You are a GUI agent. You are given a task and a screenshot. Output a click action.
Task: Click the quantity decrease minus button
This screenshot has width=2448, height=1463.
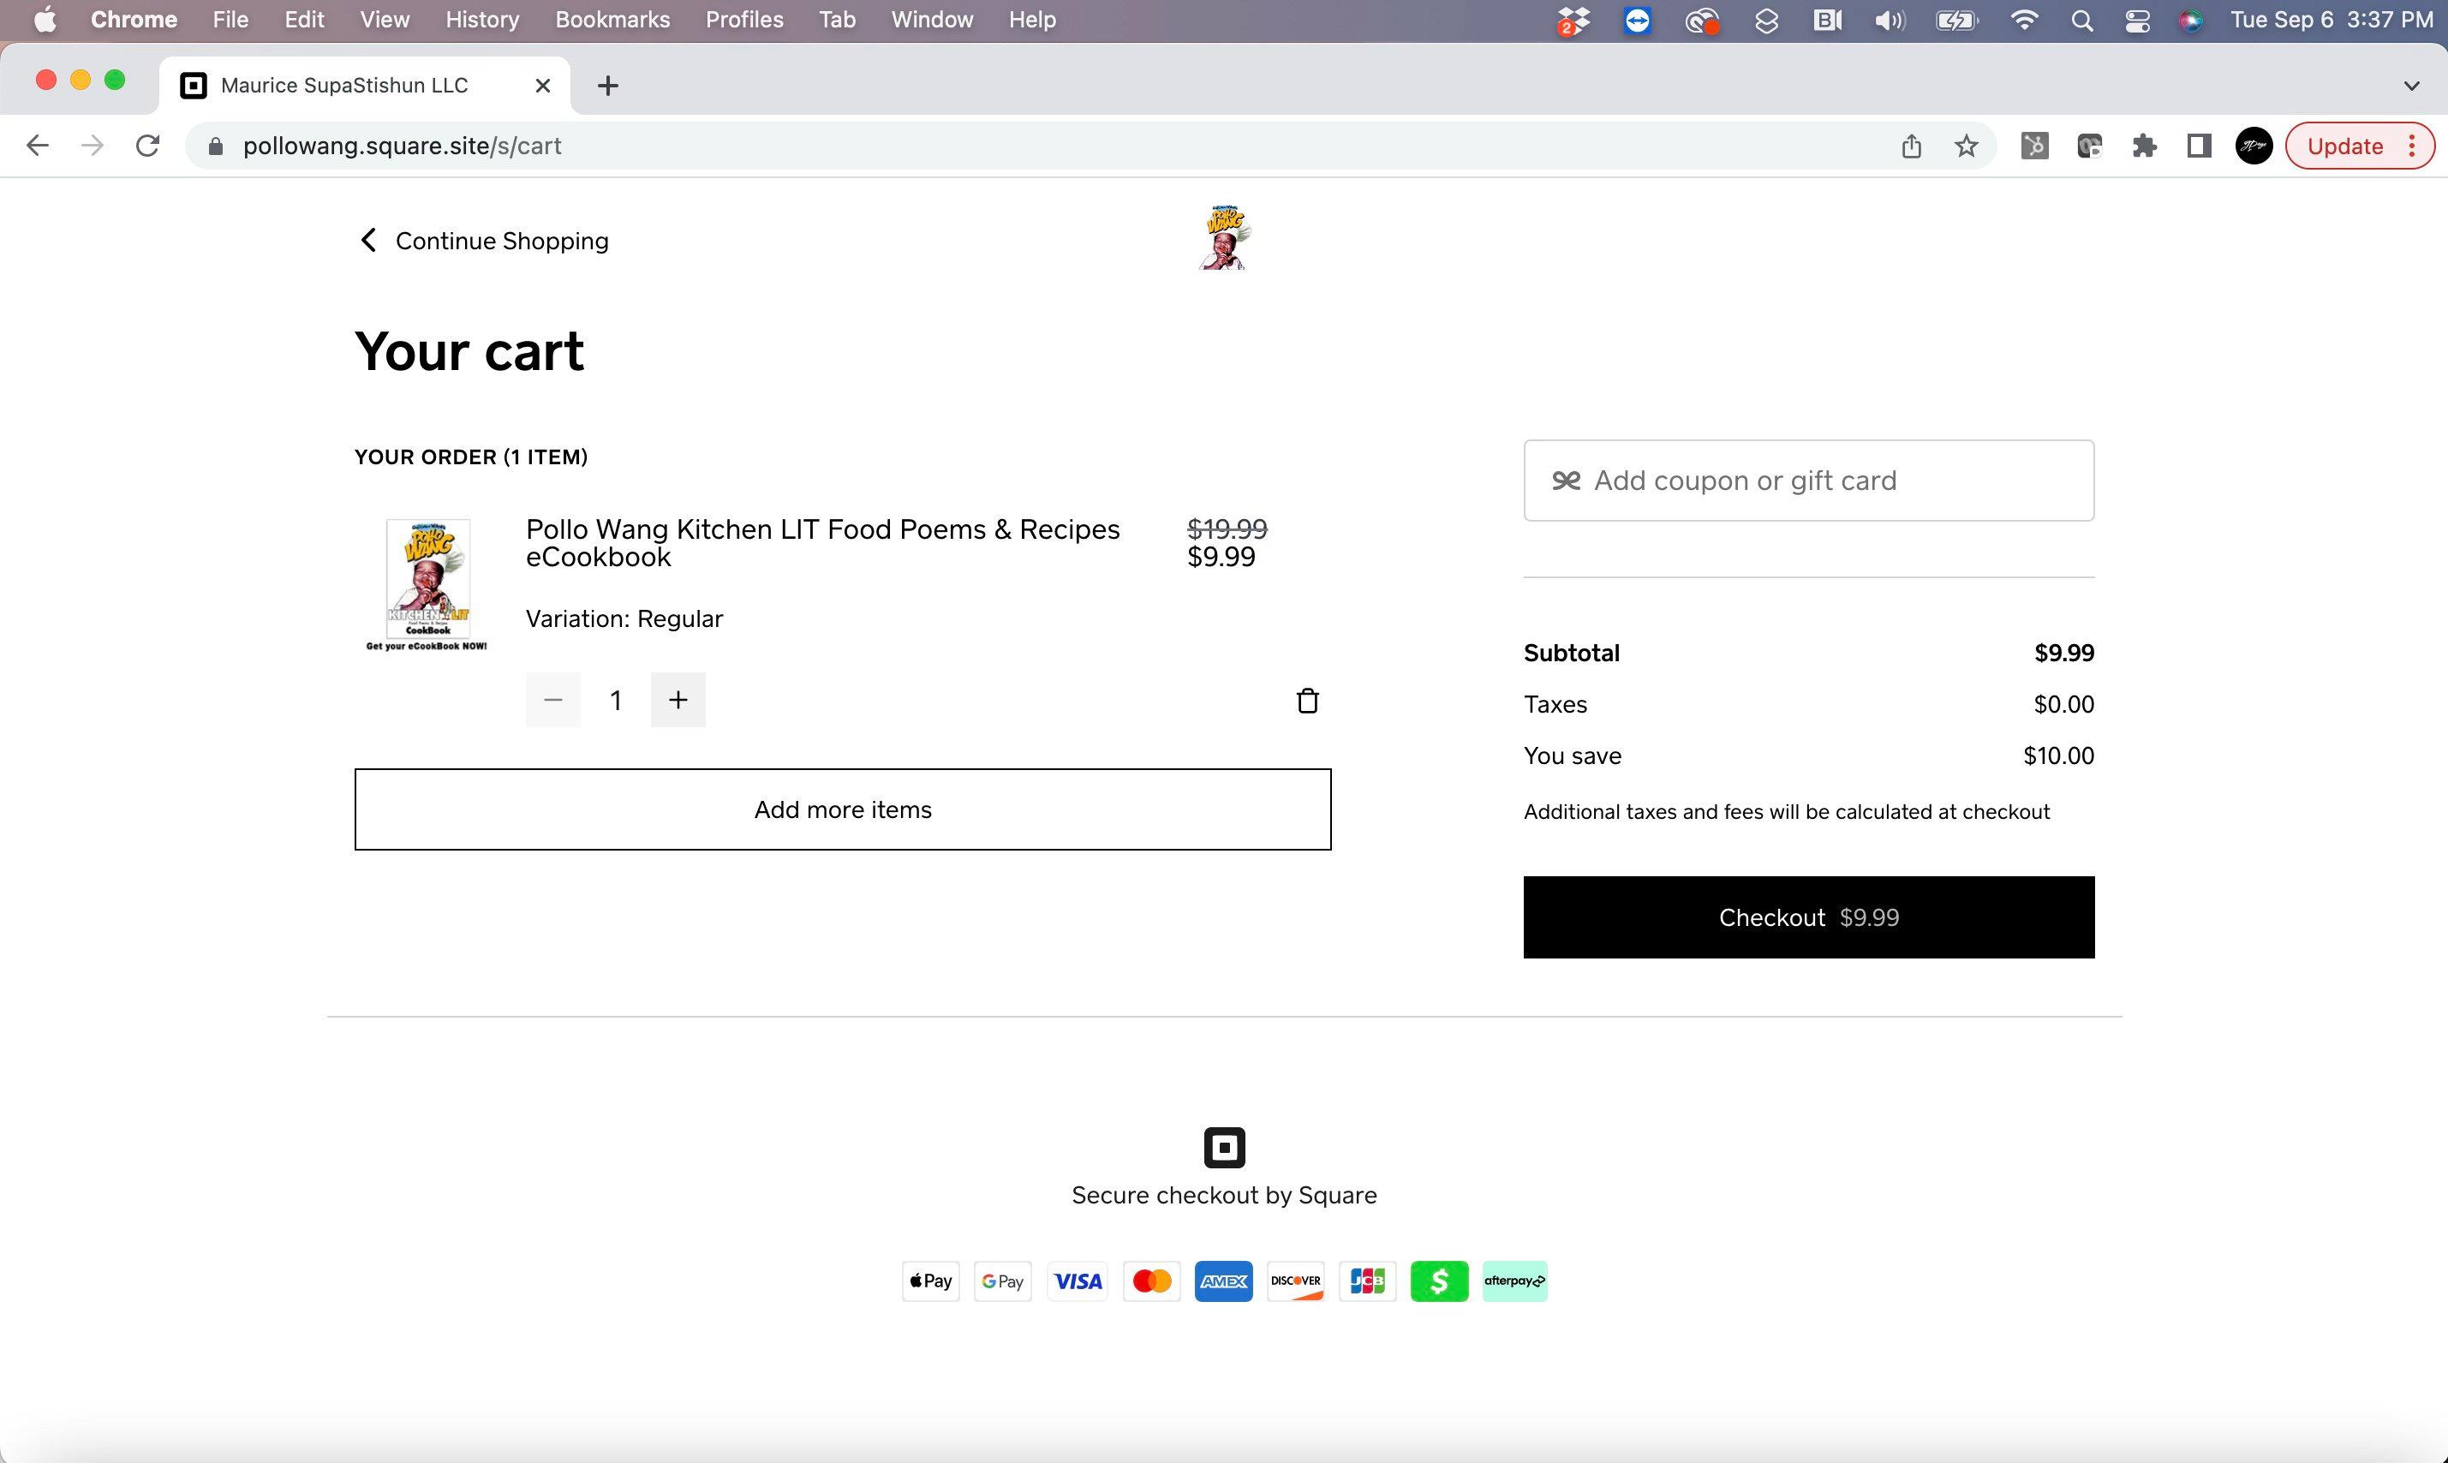pyautogui.click(x=553, y=698)
